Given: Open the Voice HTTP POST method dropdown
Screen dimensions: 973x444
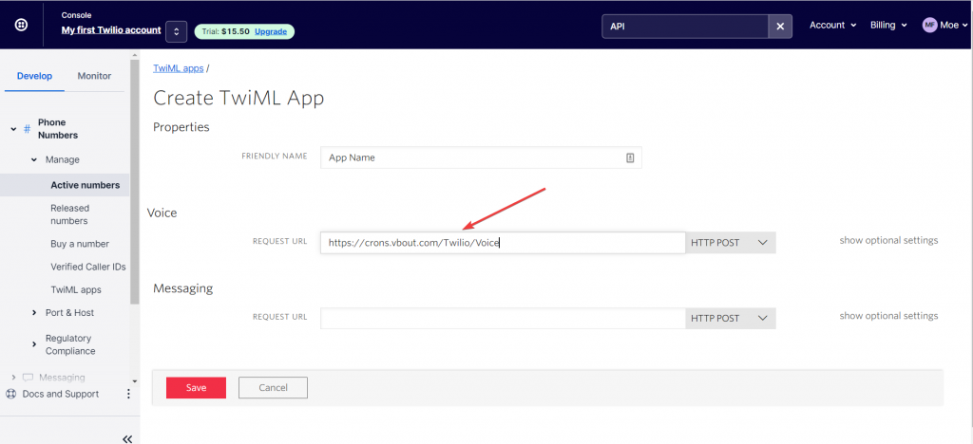Looking at the screenshot, I should click(731, 243).
